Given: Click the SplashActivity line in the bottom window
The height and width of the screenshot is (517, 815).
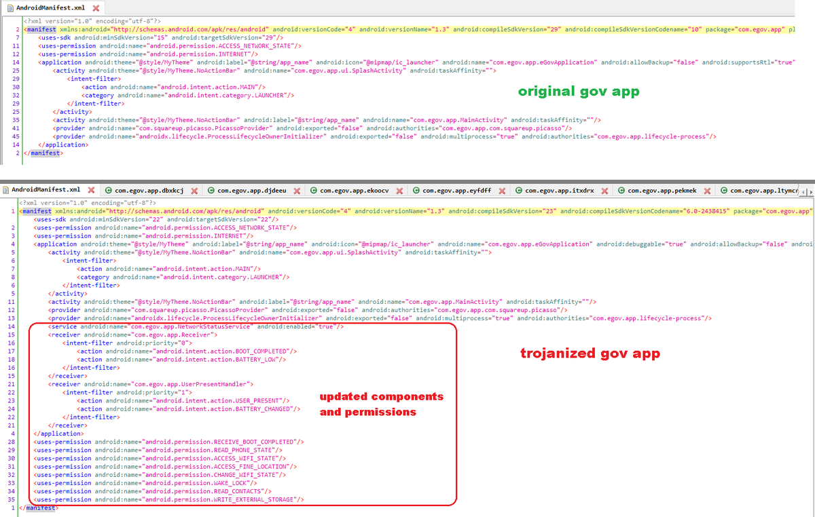Looking at the screenshot, I should [270, 252].
